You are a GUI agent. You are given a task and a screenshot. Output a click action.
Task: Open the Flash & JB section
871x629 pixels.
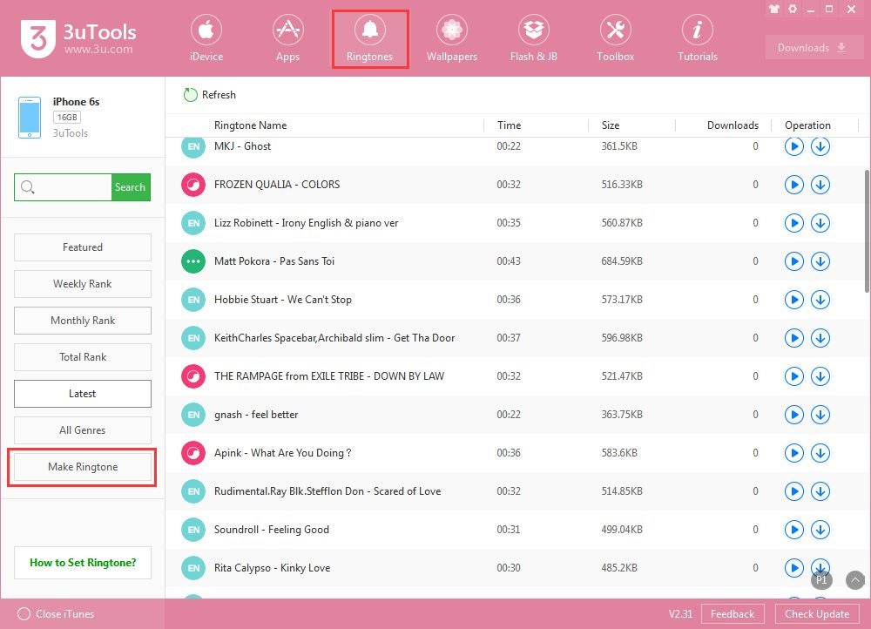533,37
